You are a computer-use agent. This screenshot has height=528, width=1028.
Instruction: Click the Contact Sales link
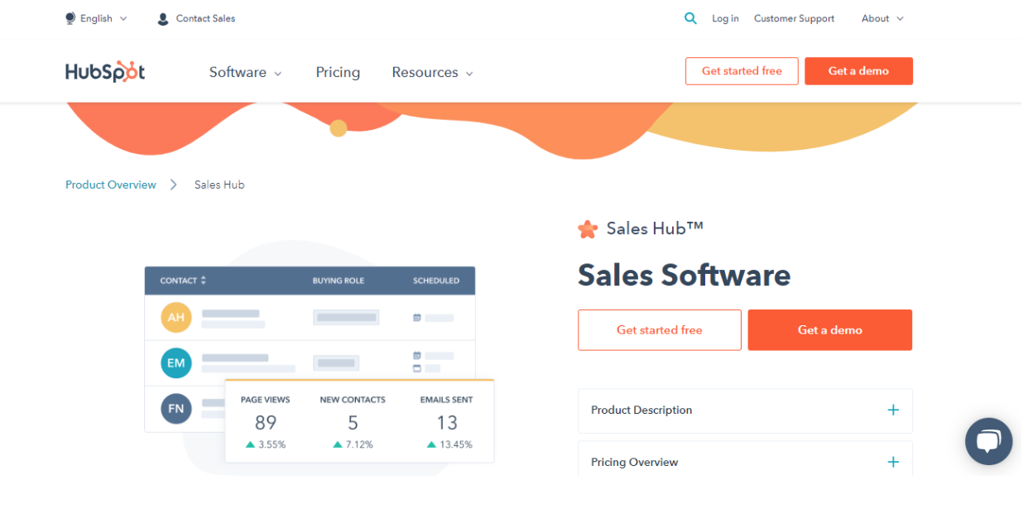[x=205, y=18]
